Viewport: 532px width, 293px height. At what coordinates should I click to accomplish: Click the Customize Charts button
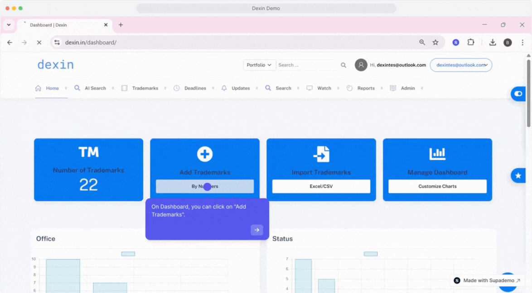[437, 186]
